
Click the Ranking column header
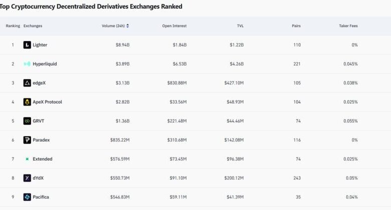[x=13, y=26]
